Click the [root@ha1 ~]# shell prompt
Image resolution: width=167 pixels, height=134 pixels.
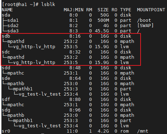click(20, 5)
